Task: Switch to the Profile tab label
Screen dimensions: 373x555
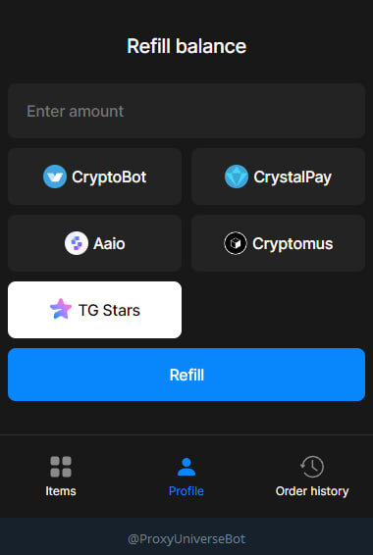Action: click(x=186, y=491)
